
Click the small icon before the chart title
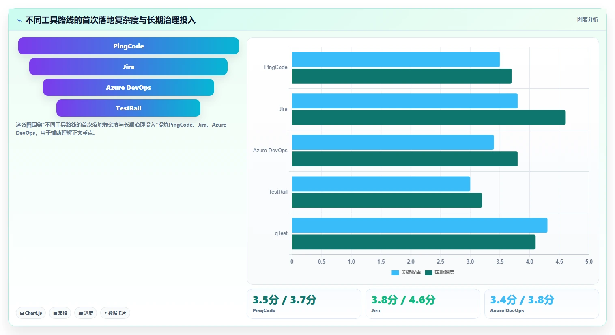click(x=19, y=20)
